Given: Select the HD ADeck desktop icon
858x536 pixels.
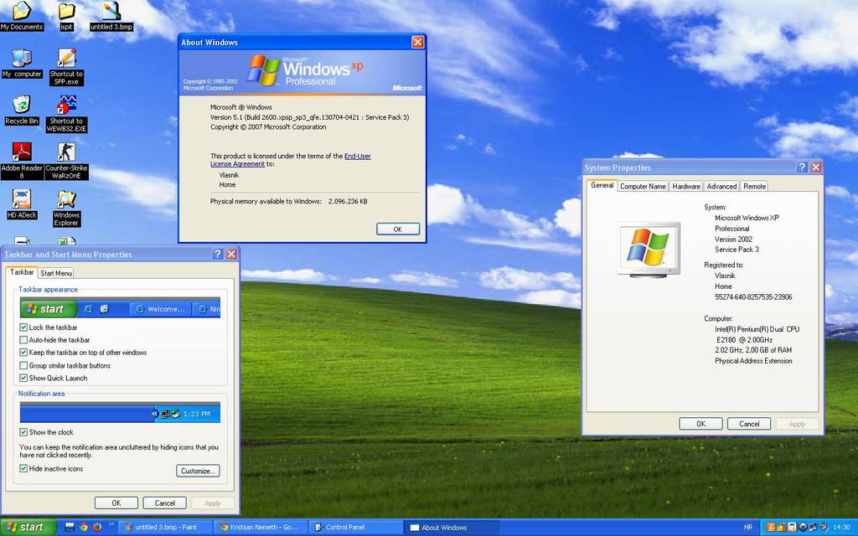Looking at the screenshot, I should [21, 204].
